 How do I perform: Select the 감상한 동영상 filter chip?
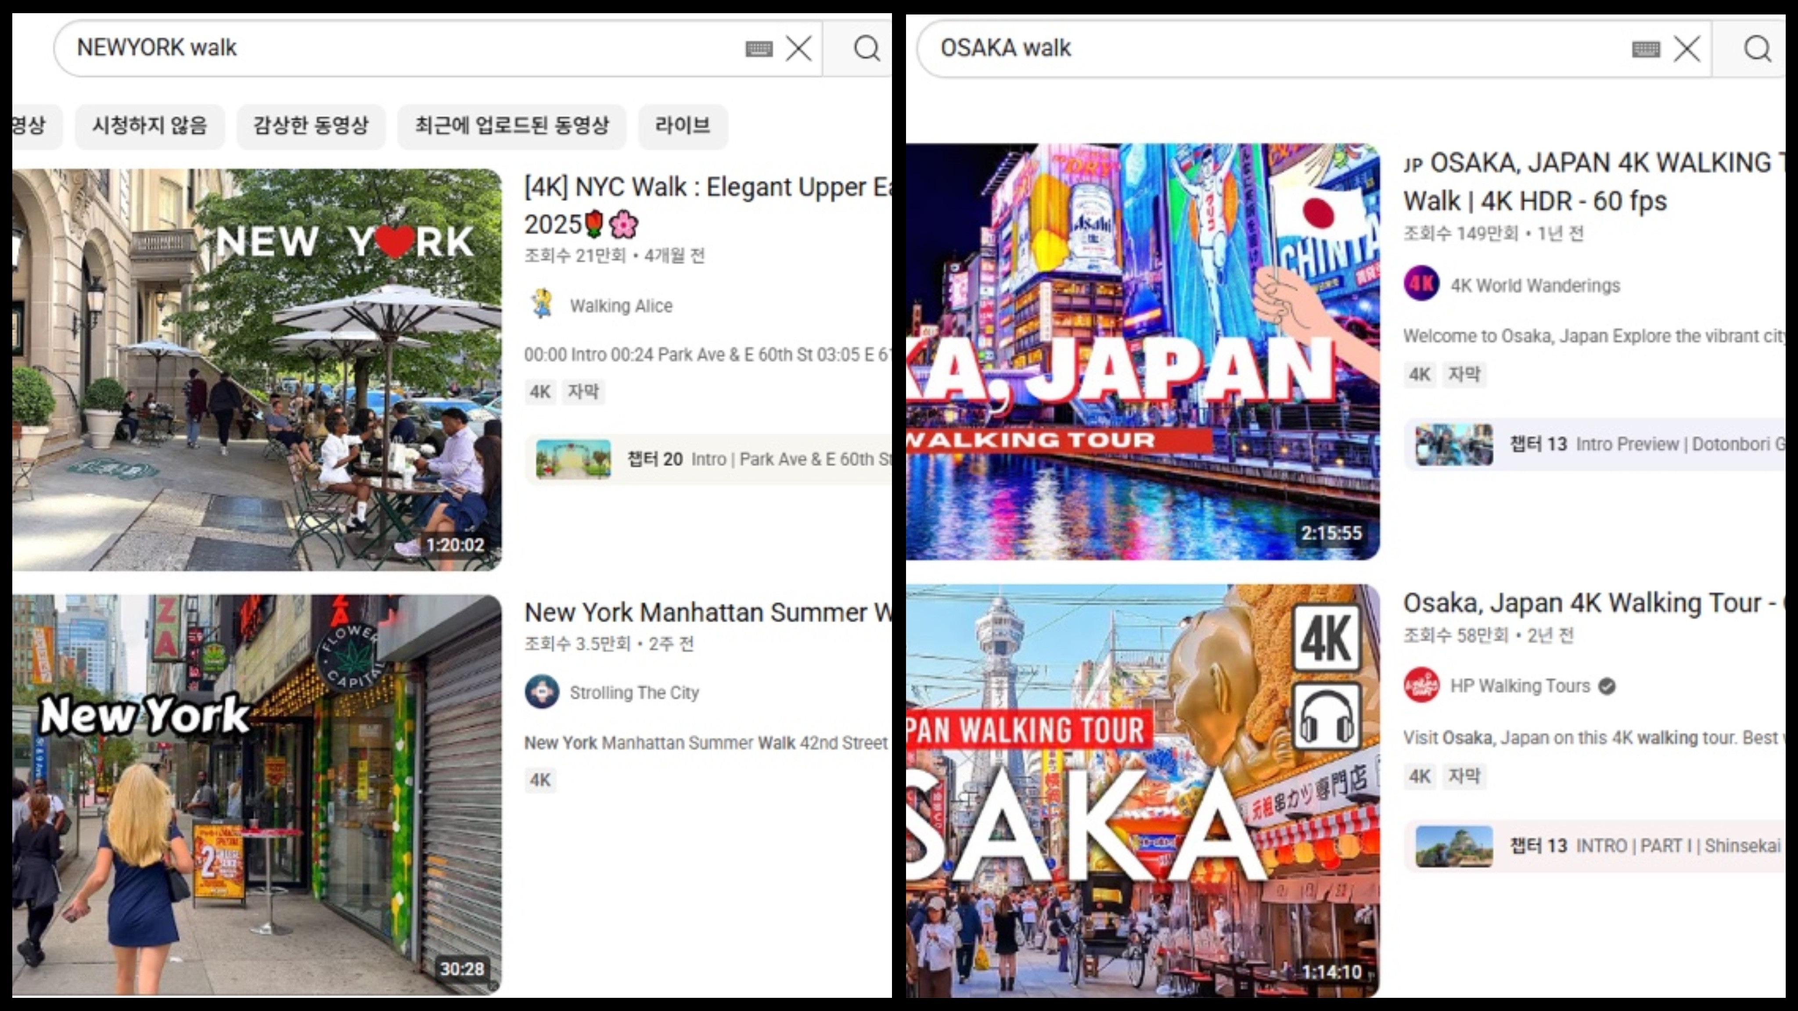tap(311, 125)
